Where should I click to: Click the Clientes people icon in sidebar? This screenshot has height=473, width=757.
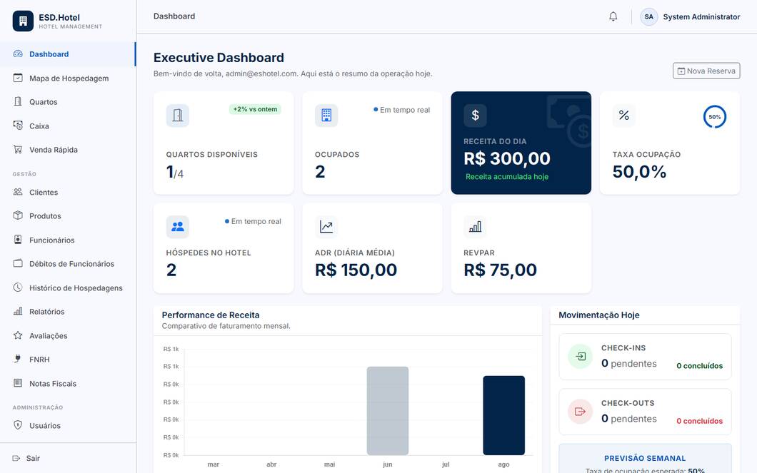click(18, 192)
